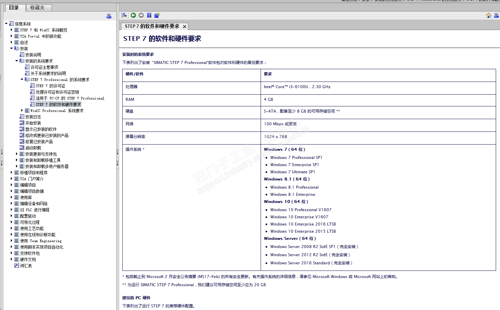Click the print icon above the contents tree
The image size is (500, 310).
[109, 16]
